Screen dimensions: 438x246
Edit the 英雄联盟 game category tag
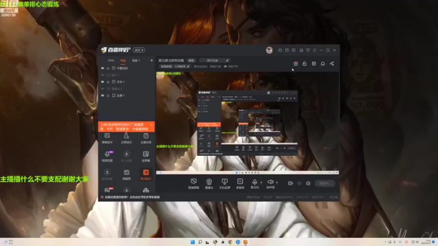[x=175, y=66]
